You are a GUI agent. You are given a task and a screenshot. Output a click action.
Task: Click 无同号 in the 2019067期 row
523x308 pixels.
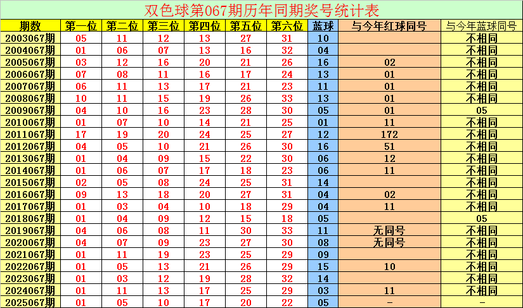[x=389, y=230]
